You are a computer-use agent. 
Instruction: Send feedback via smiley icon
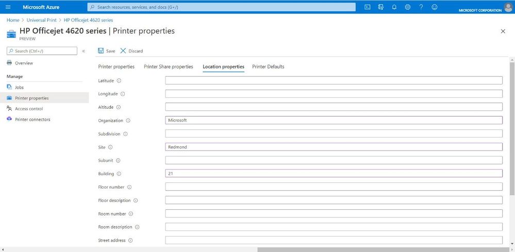point(435,7)
